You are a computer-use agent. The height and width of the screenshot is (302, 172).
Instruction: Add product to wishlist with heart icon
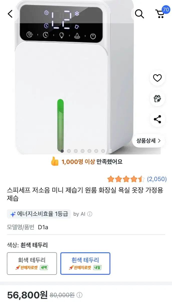click(x=157, y=78)
